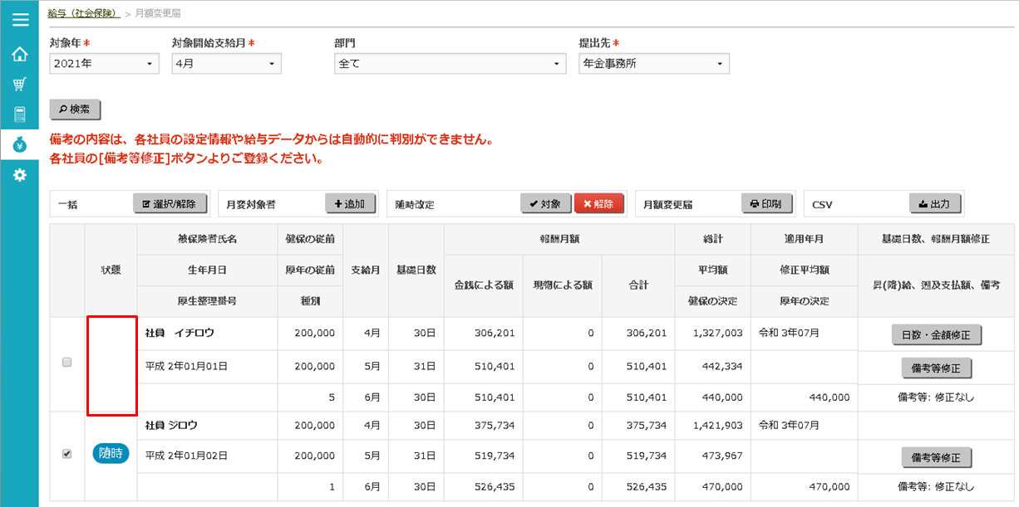The height and width of the screenshot is (507, 1019).
Task: Click the 印刷 print button
Action: (x=765, y=204)
